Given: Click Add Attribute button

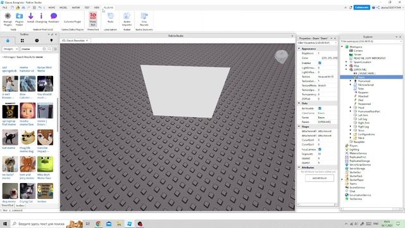Looking at the screenshot, I should 320,178.
